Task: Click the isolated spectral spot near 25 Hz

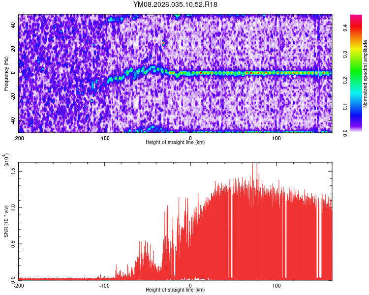Action: pyautogui.click(x=164, y=43)
